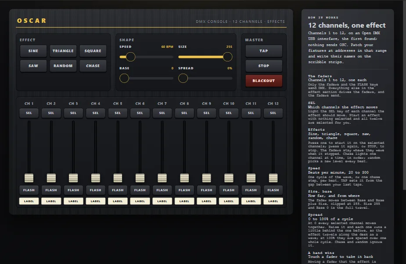Click 'DMX CONSOLE · 12 CHANNELS · EFFECTS' subtitle
The height and width of the screenshot is (264, 406).
(x=240, y=21)
